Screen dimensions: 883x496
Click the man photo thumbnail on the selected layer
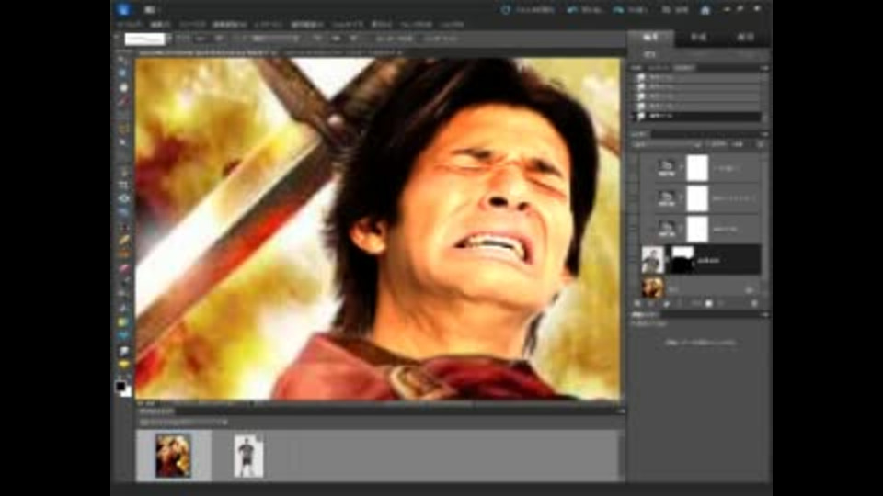click(x=653, y=259)
